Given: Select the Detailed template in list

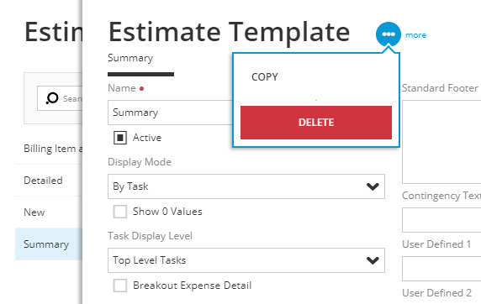Looking at the screenshot, I should pyautogui.click(x=49, y=181).
